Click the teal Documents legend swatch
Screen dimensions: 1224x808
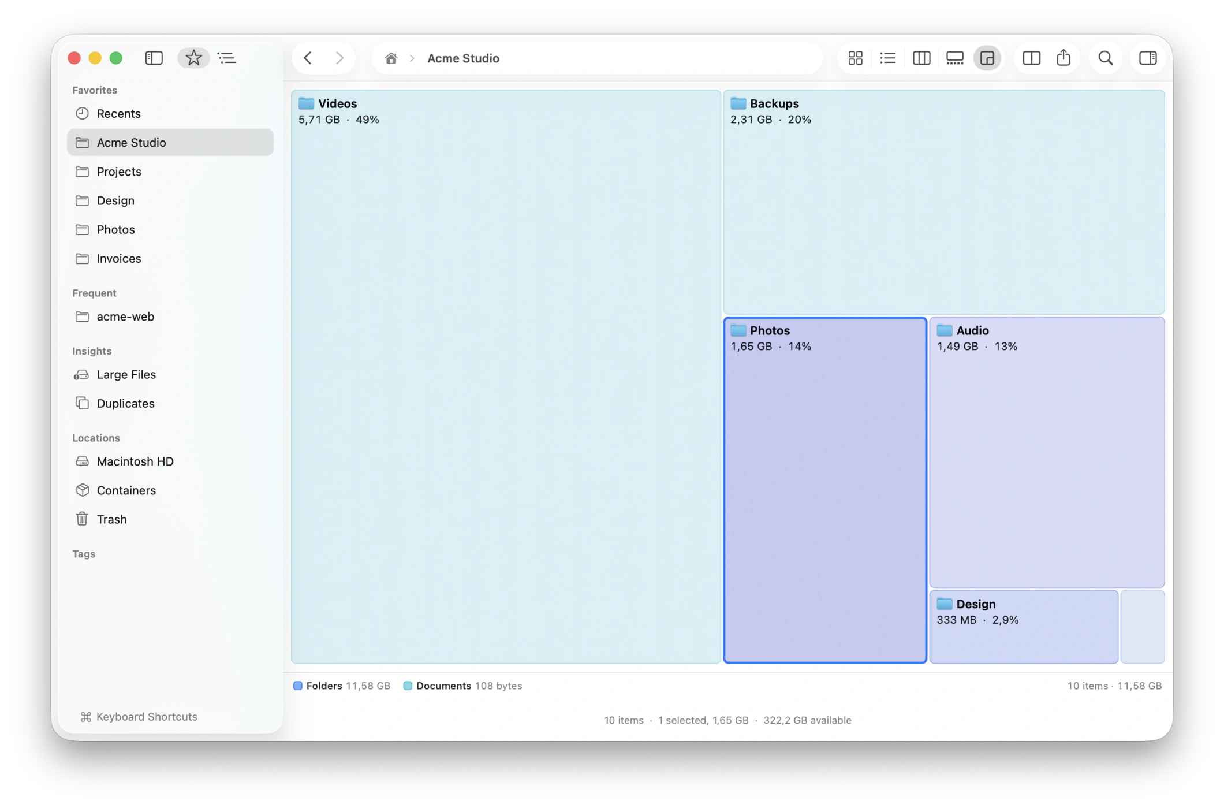point(408,686)
